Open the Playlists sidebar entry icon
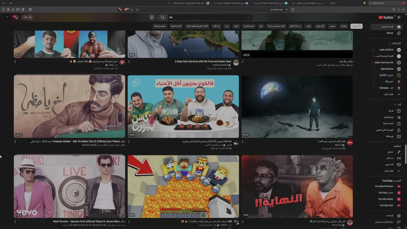The height and width of the screenshot is (229, 407). point(399,117)
